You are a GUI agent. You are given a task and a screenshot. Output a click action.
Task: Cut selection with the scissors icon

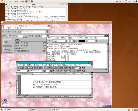click(34, 68)
